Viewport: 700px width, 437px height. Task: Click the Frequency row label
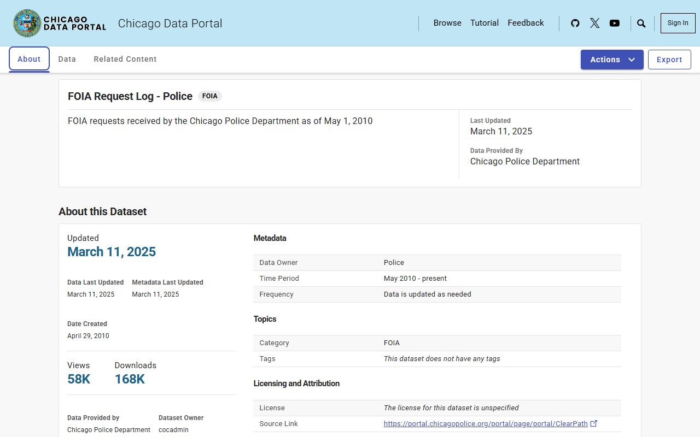tap(276, 294)
